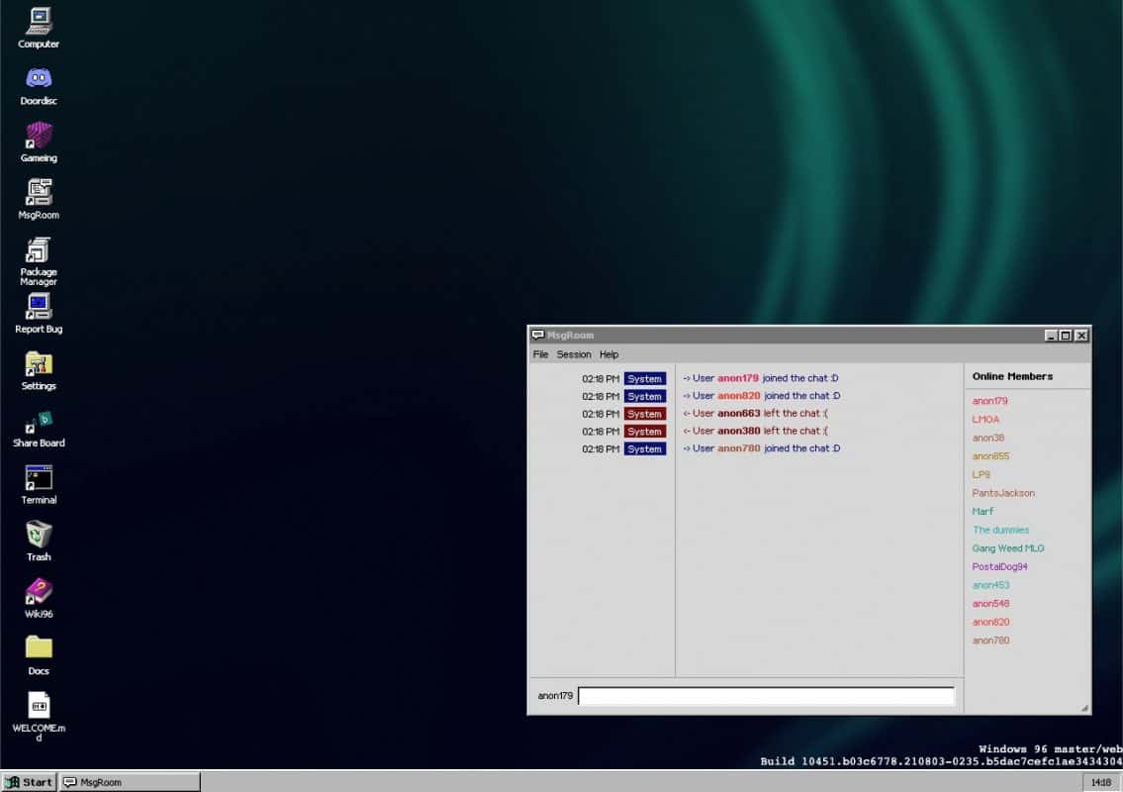Launch the Gameing application icon
Screen dimensions: 1123x792
tap(38, 136)
